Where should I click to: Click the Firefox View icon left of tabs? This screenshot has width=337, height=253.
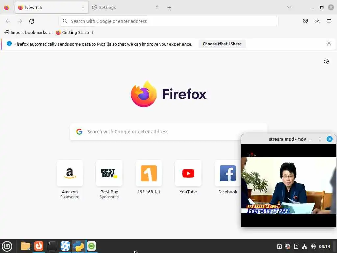(7, 8)
